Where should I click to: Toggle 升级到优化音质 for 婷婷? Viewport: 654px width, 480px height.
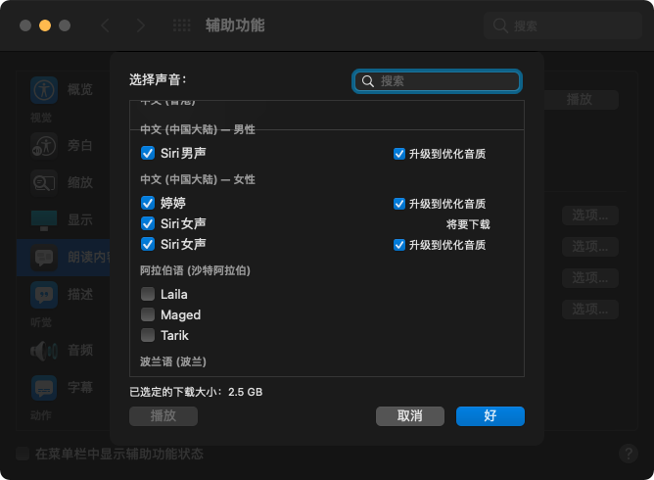(x=399, y=204)
